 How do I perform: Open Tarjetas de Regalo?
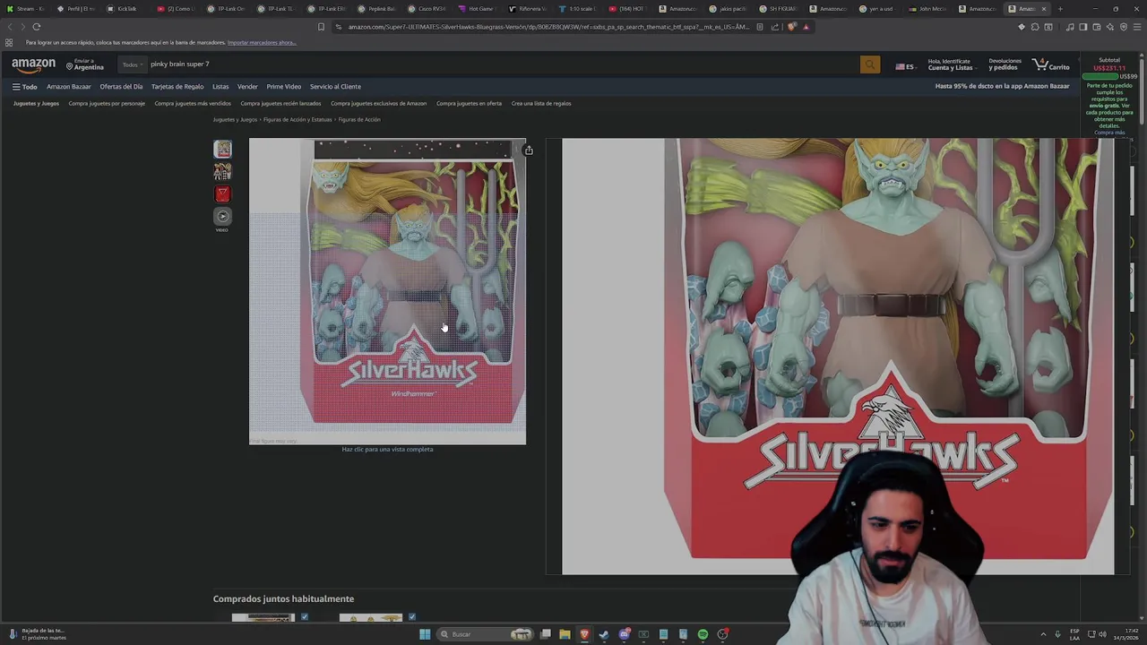point(177,87)
